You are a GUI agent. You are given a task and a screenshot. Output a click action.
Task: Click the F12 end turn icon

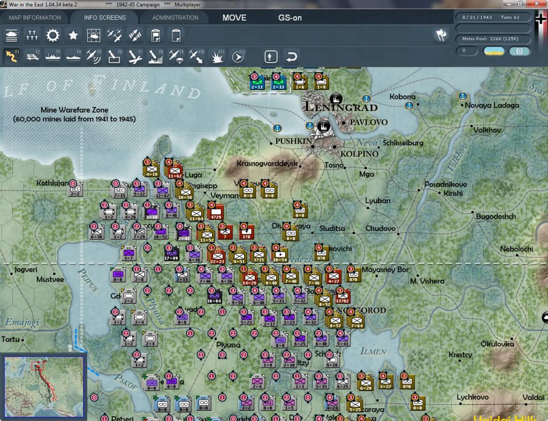pos(238,56)
